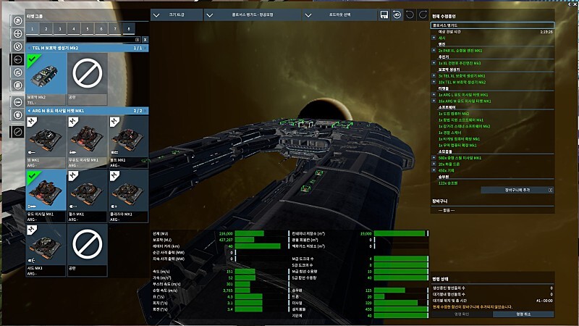Viewport: 579px width, 326px height.
Task: Open the shield generators category in the sidebar
Action: pyautogui.click(x=17, y=46)
